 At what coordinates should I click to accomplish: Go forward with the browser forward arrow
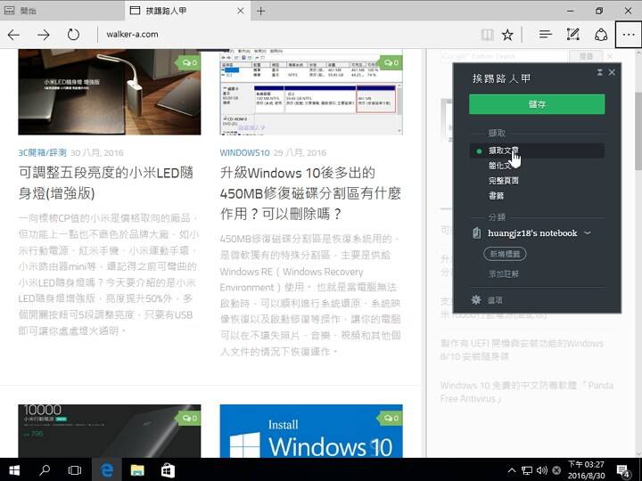coord(44,35)
